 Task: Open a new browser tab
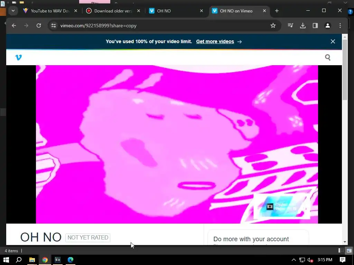(x=277, y=11)
